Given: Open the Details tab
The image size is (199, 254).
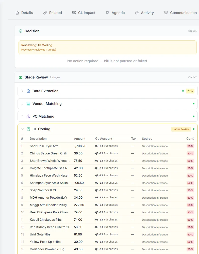Looking at the screenshot, I should pyautogui.click(x=24, y=13).
